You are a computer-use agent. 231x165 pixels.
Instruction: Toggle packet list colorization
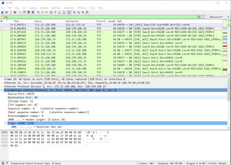click(x=69, y=12)
